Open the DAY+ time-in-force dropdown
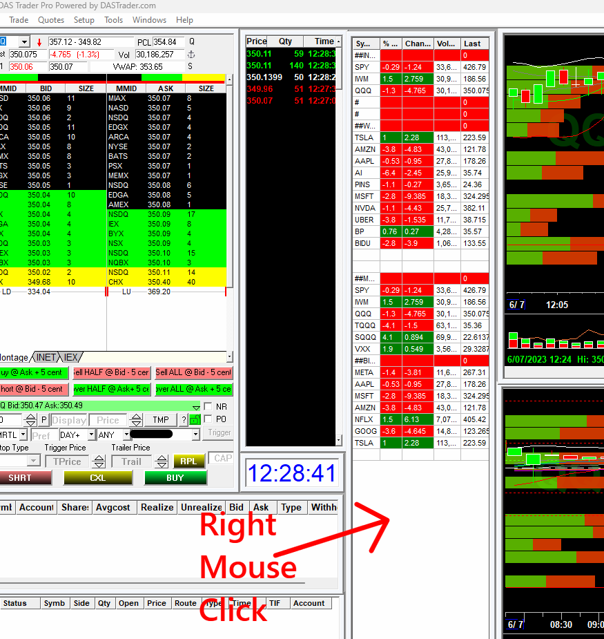This screenshot has width=604, height=639. [x=92, y=435]
